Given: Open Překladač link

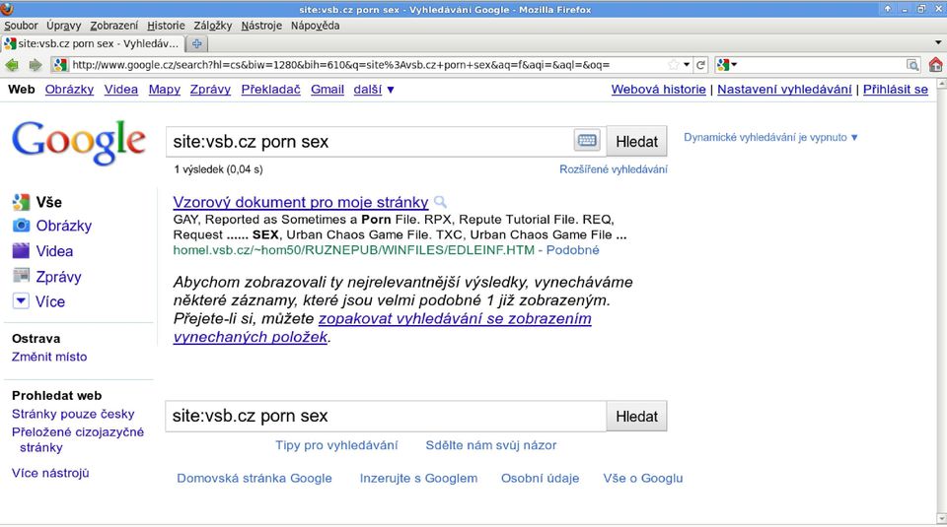Looking at the screenshot, I should [270, 90].
